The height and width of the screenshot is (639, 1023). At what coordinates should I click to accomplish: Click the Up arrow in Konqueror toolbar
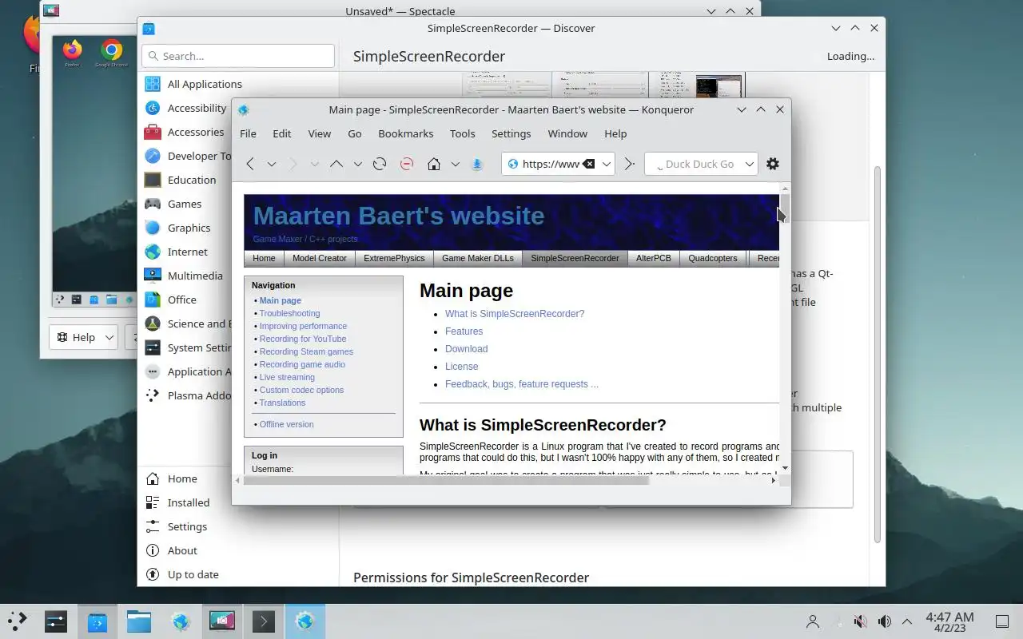pyautogui.click(x=336, y=164)
